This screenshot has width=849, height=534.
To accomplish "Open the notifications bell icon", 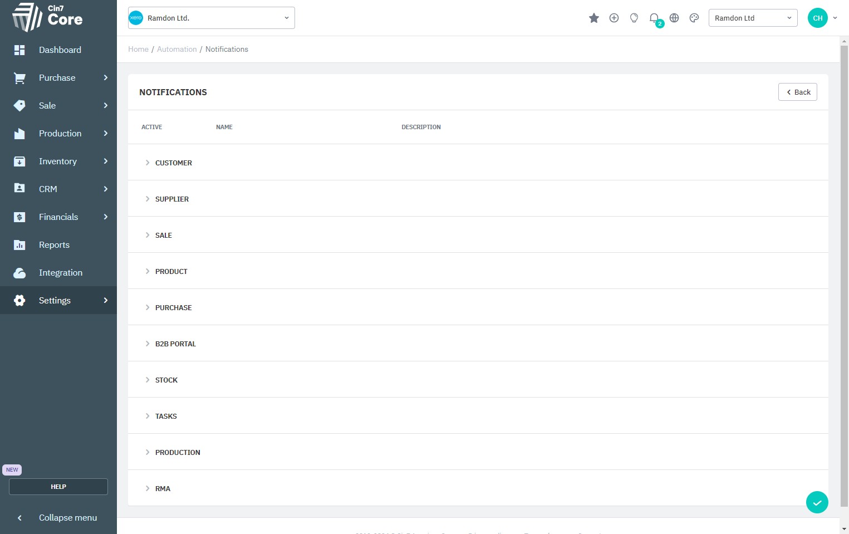I will tap(654, 18).
